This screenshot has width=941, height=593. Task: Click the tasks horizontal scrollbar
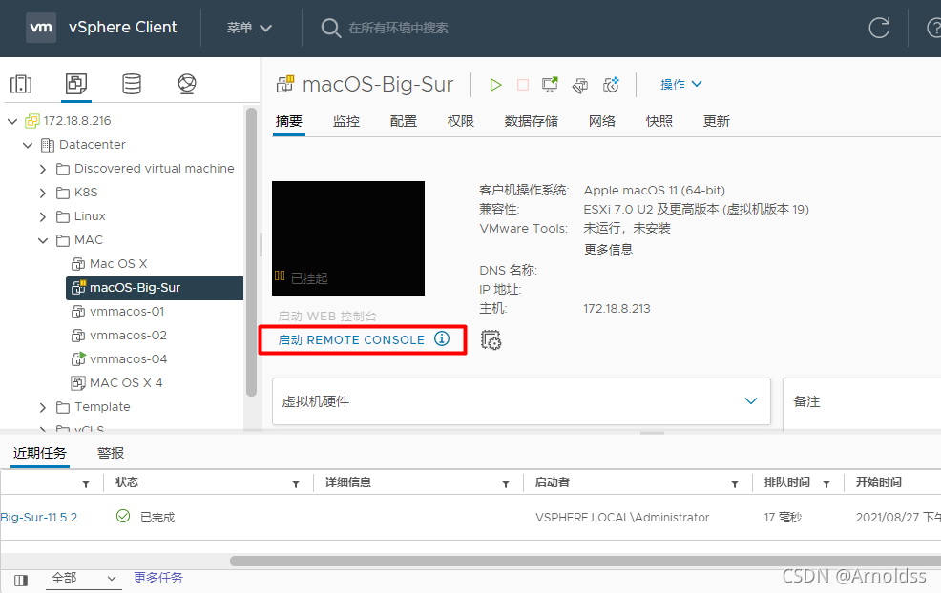click(x=585, y=562)
